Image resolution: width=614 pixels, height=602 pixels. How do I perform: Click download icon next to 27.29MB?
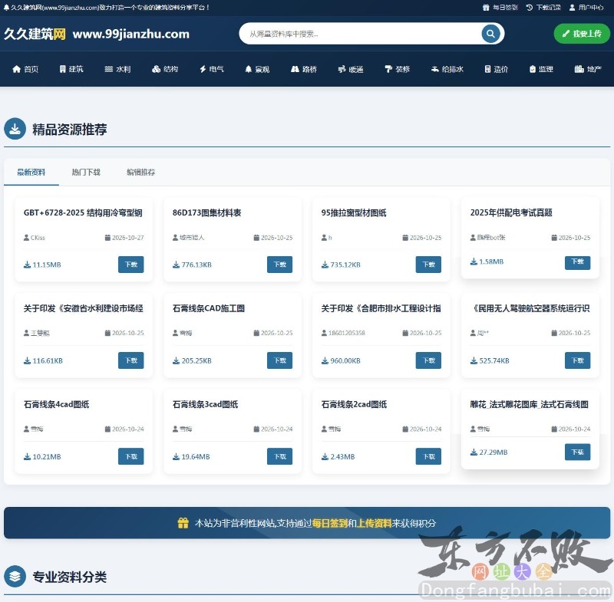click(x=474, y=452)
